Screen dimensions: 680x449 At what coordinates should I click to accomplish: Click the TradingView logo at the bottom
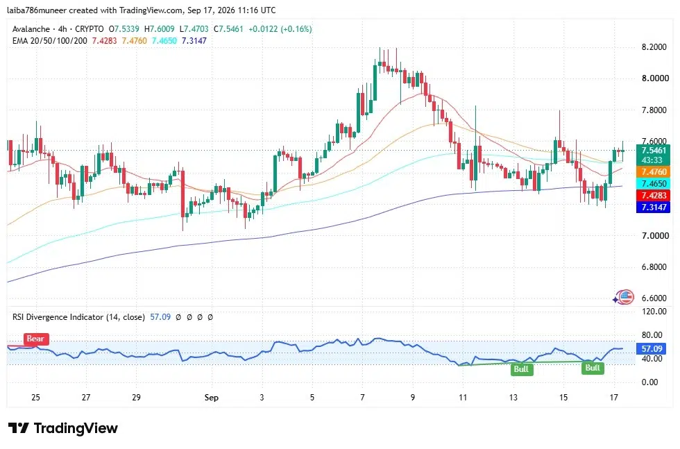[x=63, y=429]
